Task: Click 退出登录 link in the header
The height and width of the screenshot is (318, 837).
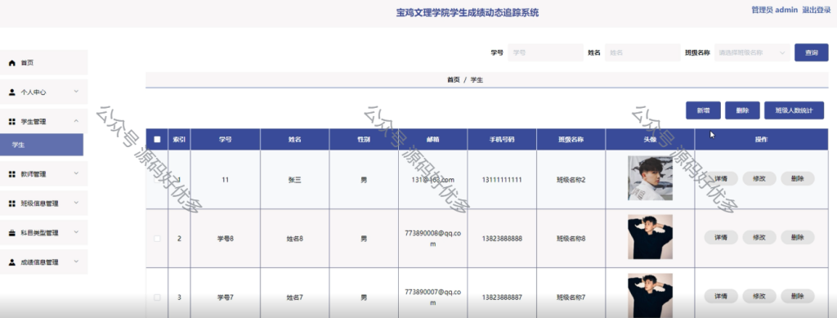Action: 817,10
